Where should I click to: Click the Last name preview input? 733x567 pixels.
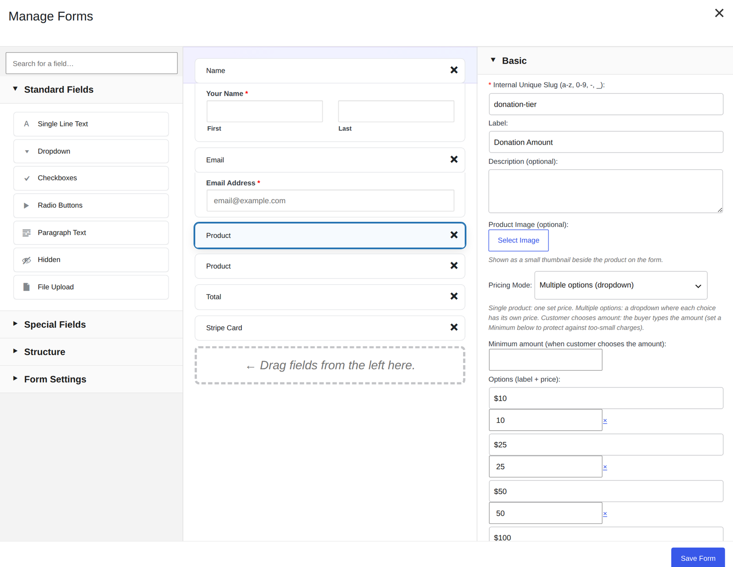tap(396, 111)
